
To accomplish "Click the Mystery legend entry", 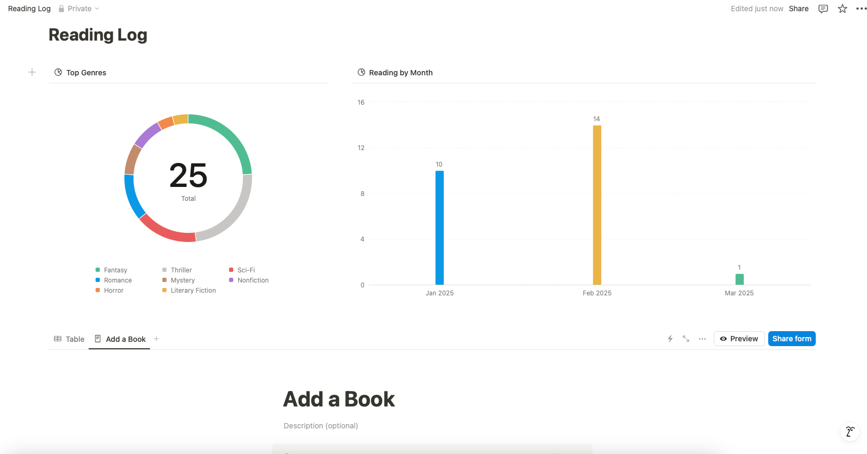I will coord(179,280).
